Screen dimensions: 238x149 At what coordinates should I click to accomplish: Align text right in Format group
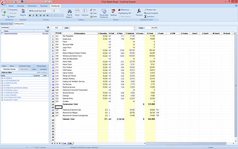point(48,15)
